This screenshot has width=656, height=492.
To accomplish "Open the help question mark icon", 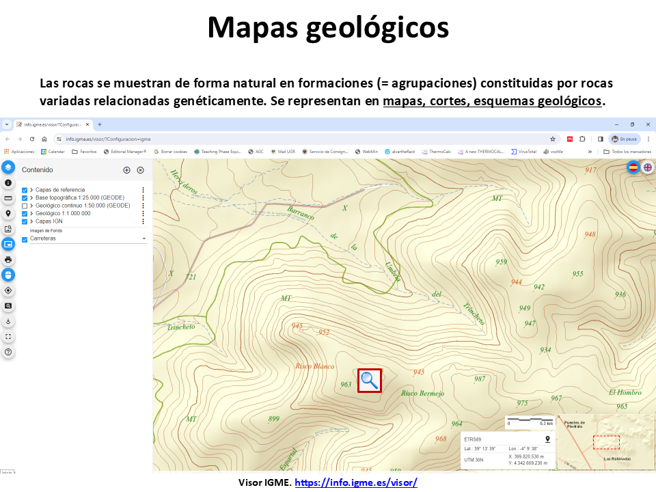I will (8, 352).
